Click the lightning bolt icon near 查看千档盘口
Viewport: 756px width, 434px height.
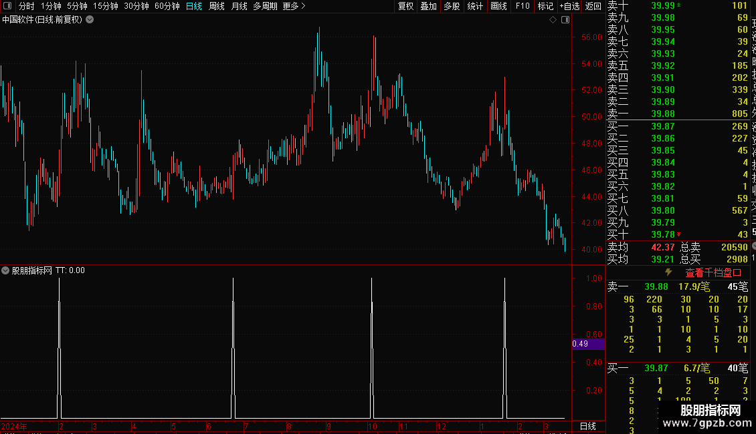pos(668,272)
